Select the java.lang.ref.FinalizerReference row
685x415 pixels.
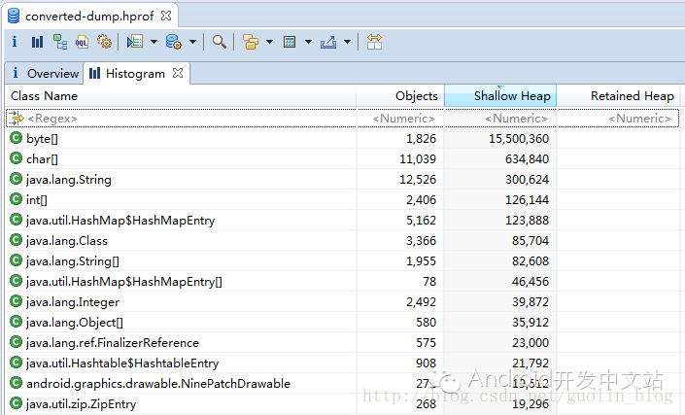point(342,343)
